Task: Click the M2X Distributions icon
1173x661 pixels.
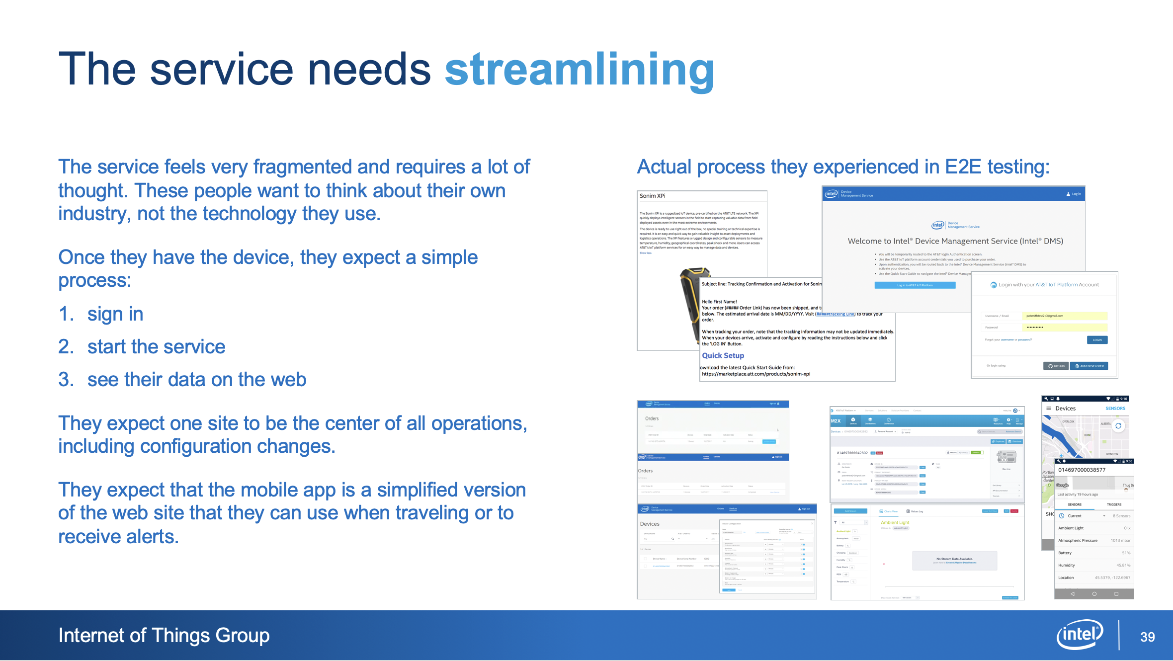Action: coord(870,419)
